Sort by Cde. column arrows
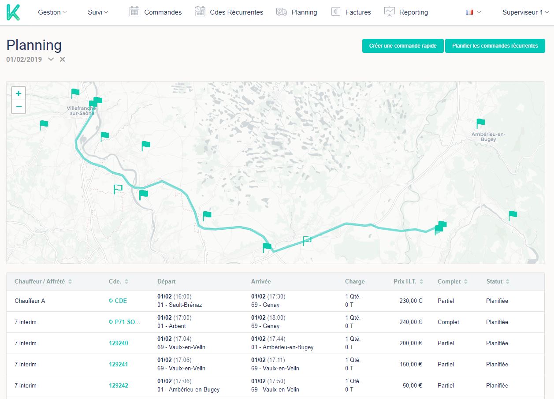Image resolution: width=554 pixels, height=399 pixels. [126, 281]
